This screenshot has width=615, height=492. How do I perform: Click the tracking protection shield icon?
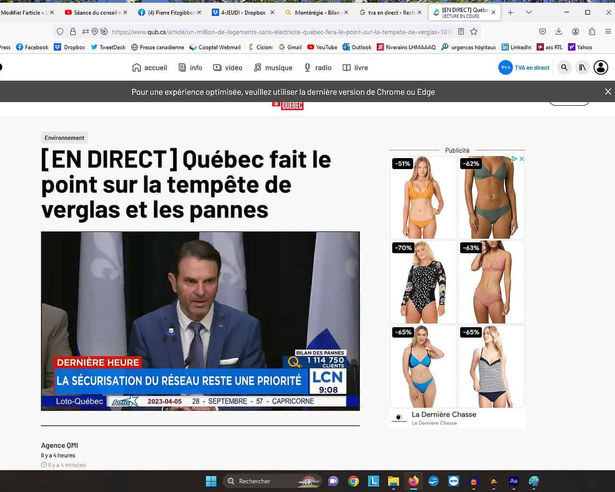point(60,32)
